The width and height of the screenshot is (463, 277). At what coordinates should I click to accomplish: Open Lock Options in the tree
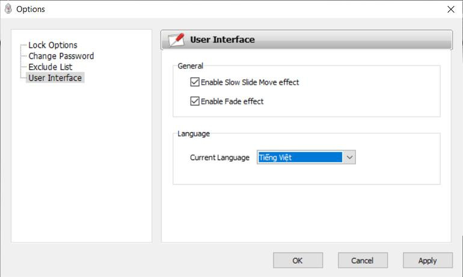pyautogui.click(x=53, y=45)
